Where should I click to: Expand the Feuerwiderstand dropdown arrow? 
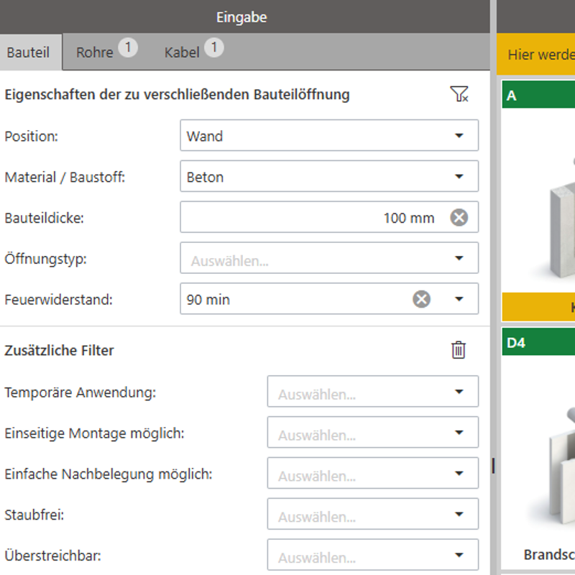(459, 299)
